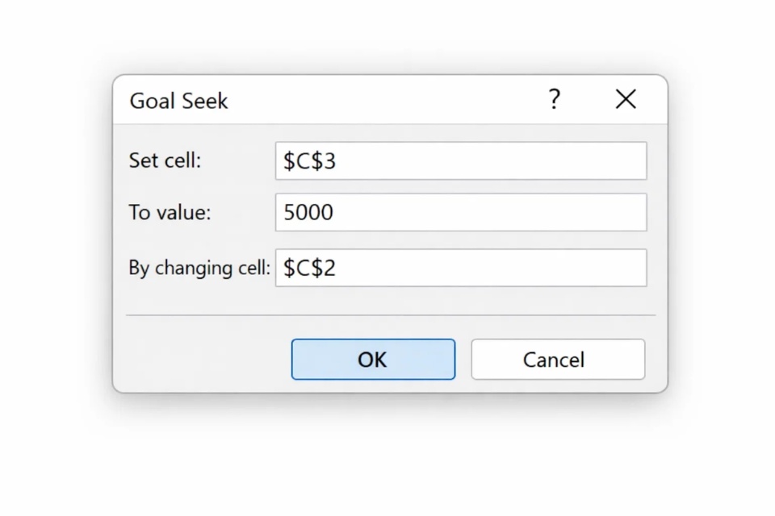Click the X in the title bar

pos(626,99)
